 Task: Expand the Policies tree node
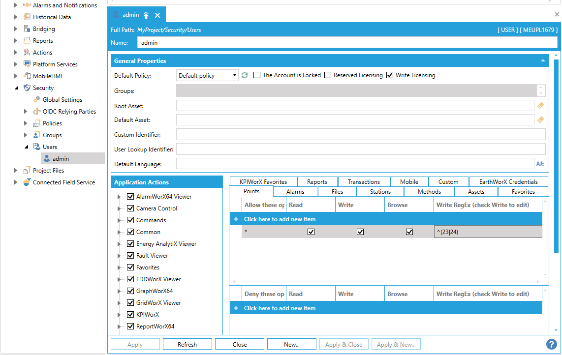click(x=26, y=123)
